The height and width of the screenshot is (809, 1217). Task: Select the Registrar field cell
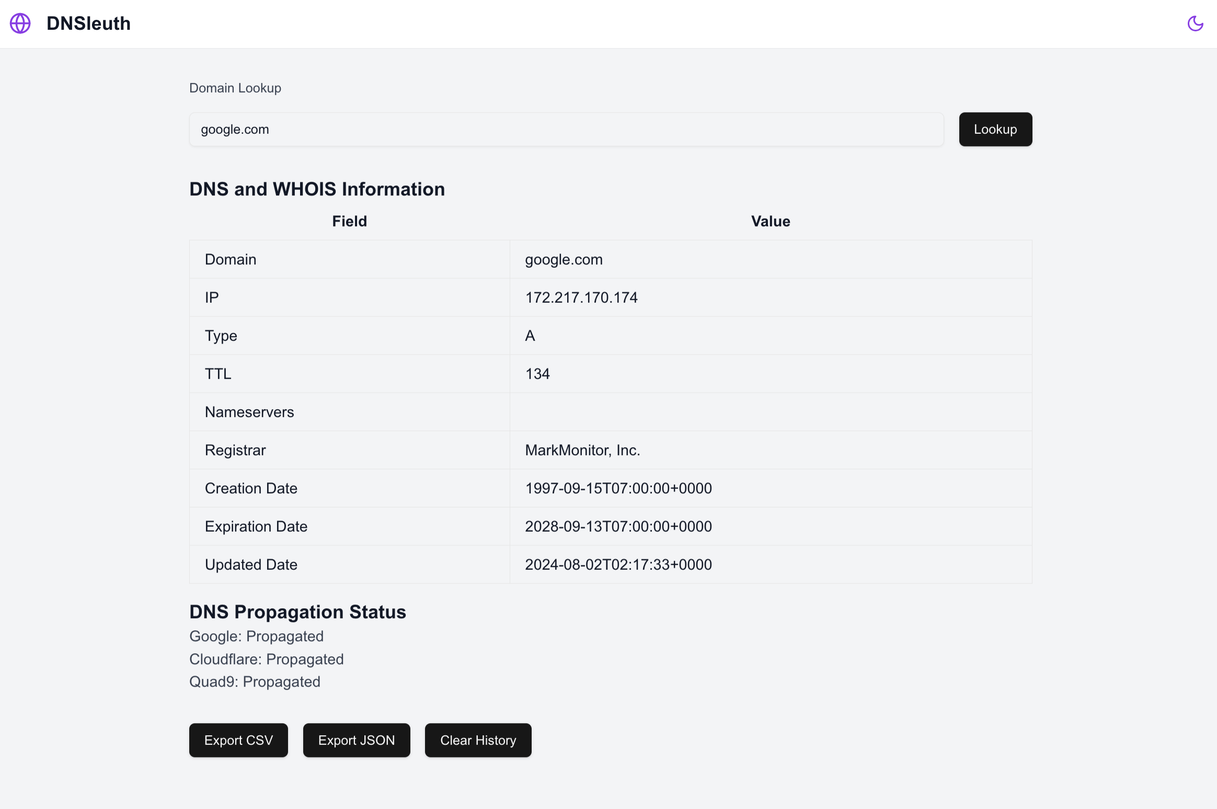point(350,450)
